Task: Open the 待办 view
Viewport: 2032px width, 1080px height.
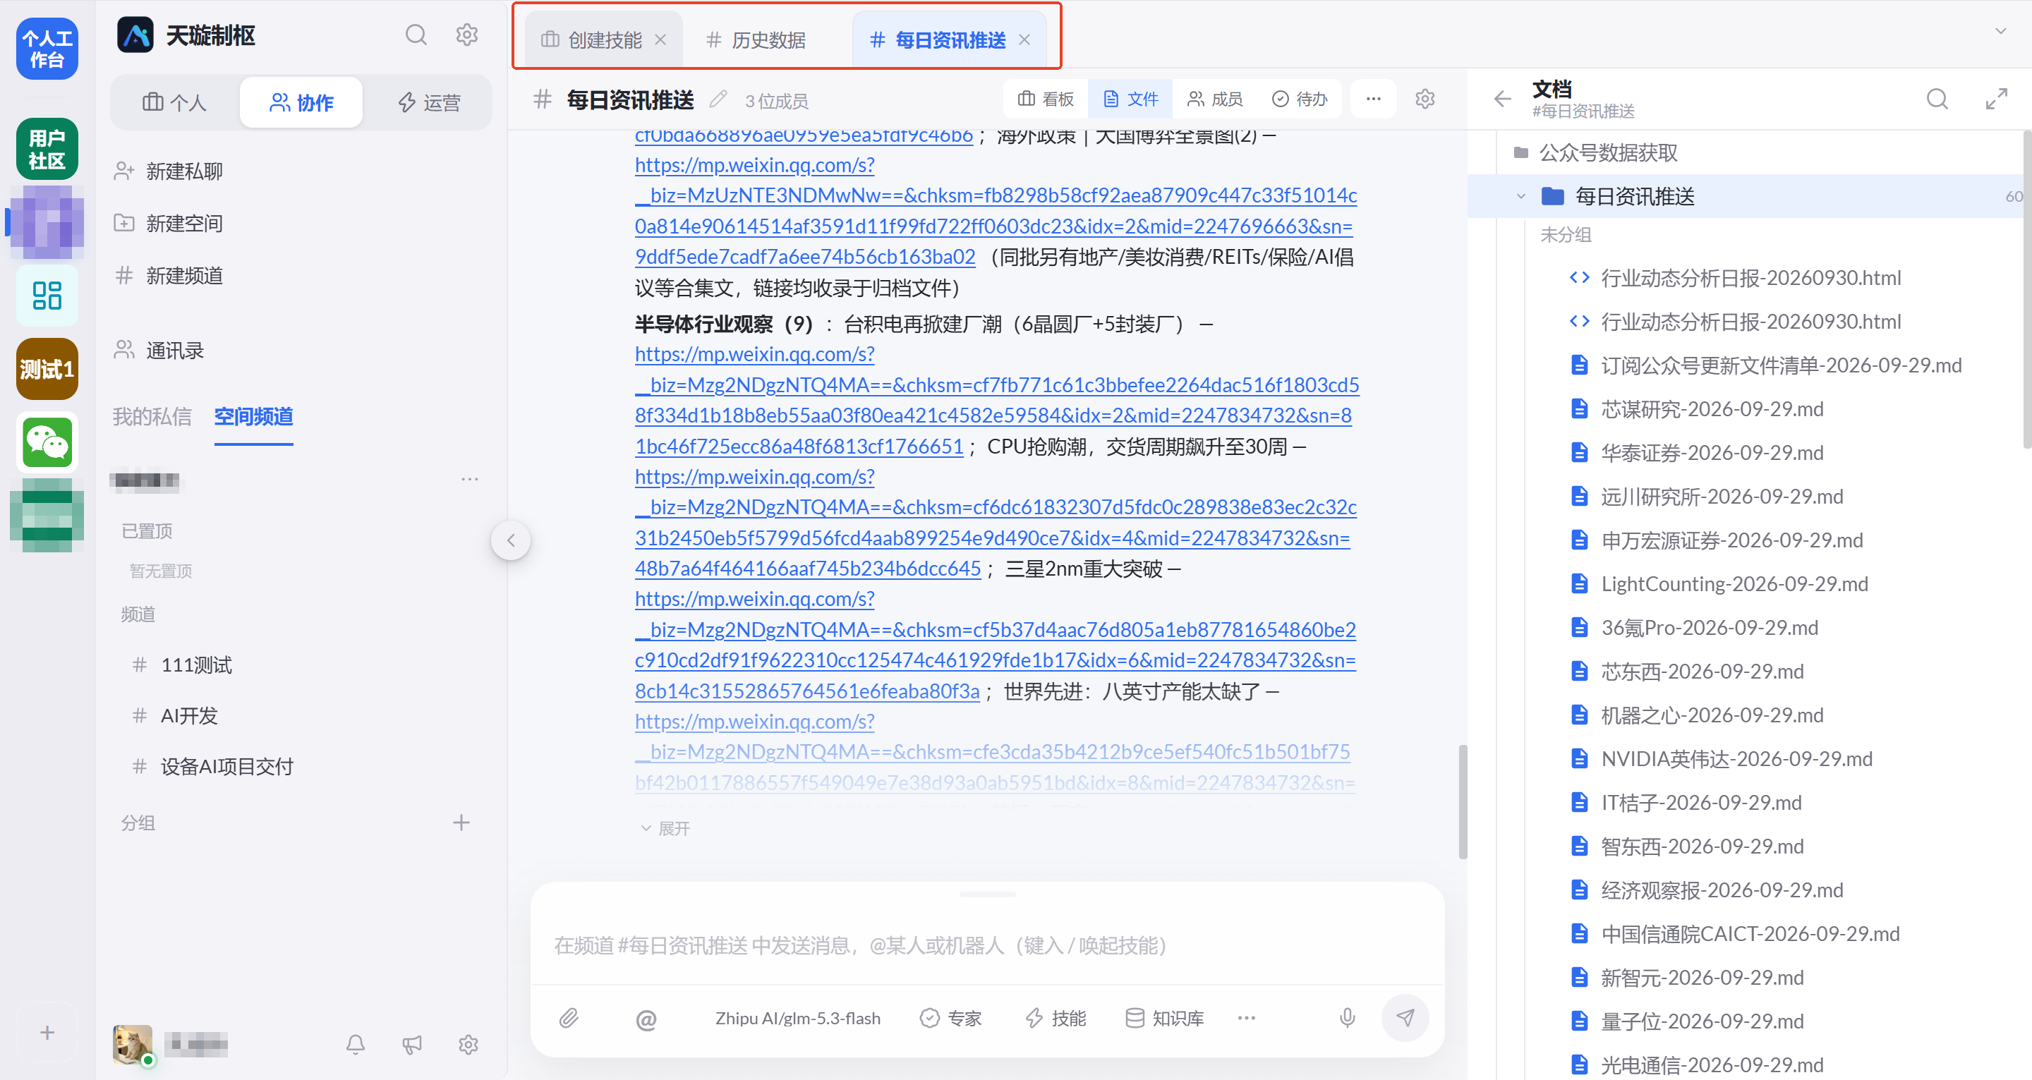Action: (1300, 99)
